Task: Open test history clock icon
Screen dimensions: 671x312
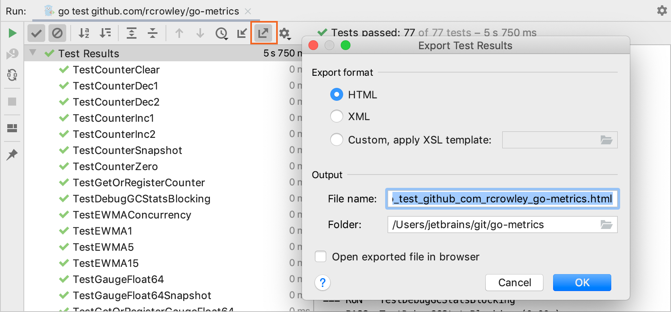Action: pos(222,33)
